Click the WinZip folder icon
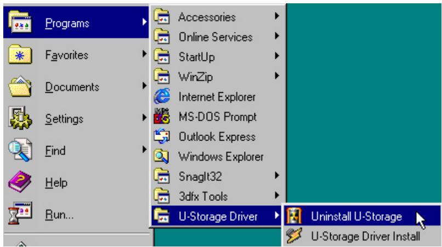The width and height of the screenshot is (442, 247). 162,76
